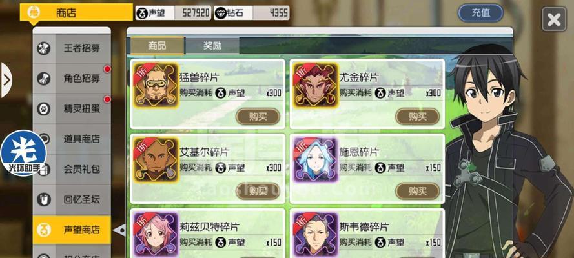Screen dimensions: 574x258
Task: Open 精灵扭蛋 paw icon entry
Action: pos(44,109)
